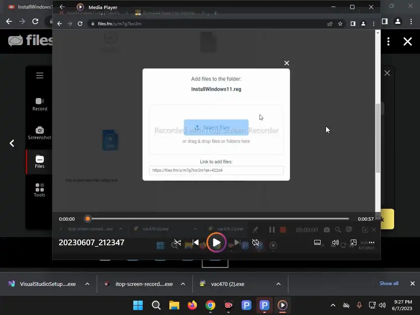This screenshot has height=315, width=420.
Task: Select Tools in iTop sidebar
Action: (40, 190)
